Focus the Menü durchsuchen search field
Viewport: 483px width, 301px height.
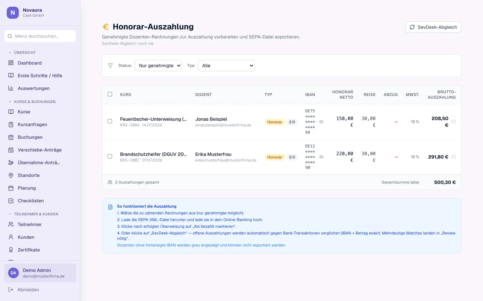click(x=40, y=36)
